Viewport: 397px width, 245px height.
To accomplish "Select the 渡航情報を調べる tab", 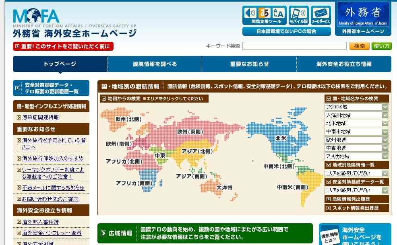I will (x=155, y=64).
